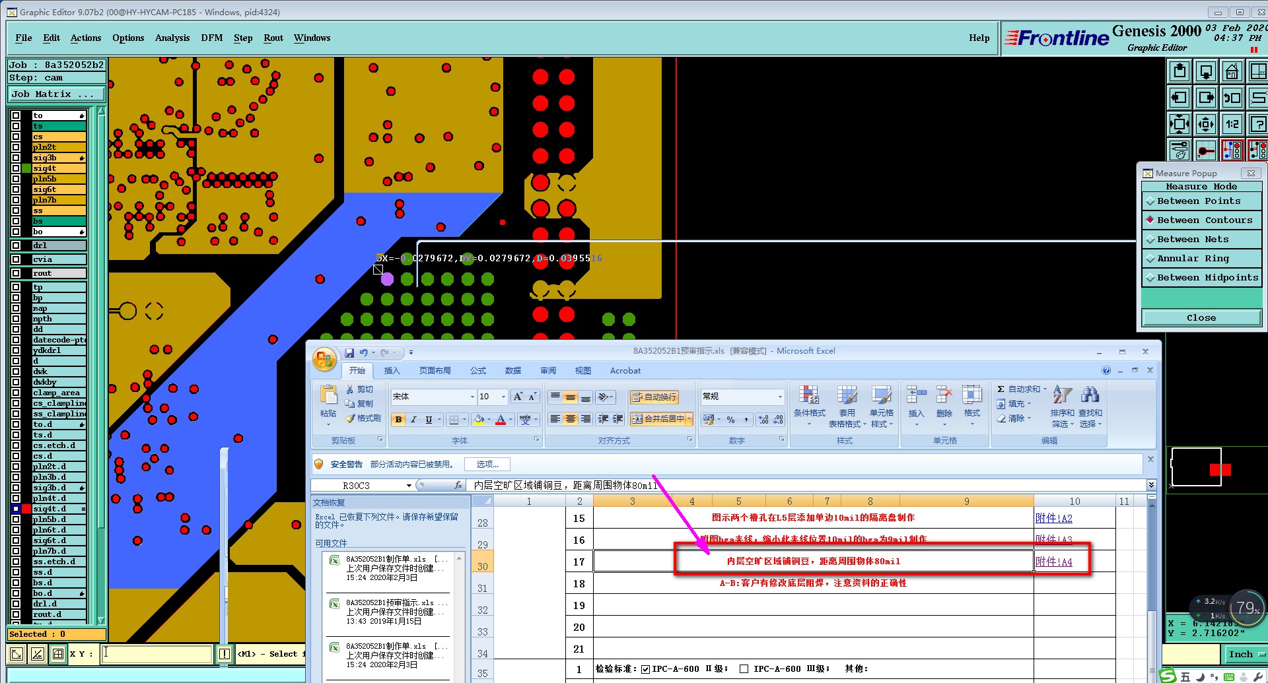Open the 附件!A2 hyperlink in Excel
This screenshot has width=1268, height=683.
pos(1054,519)
